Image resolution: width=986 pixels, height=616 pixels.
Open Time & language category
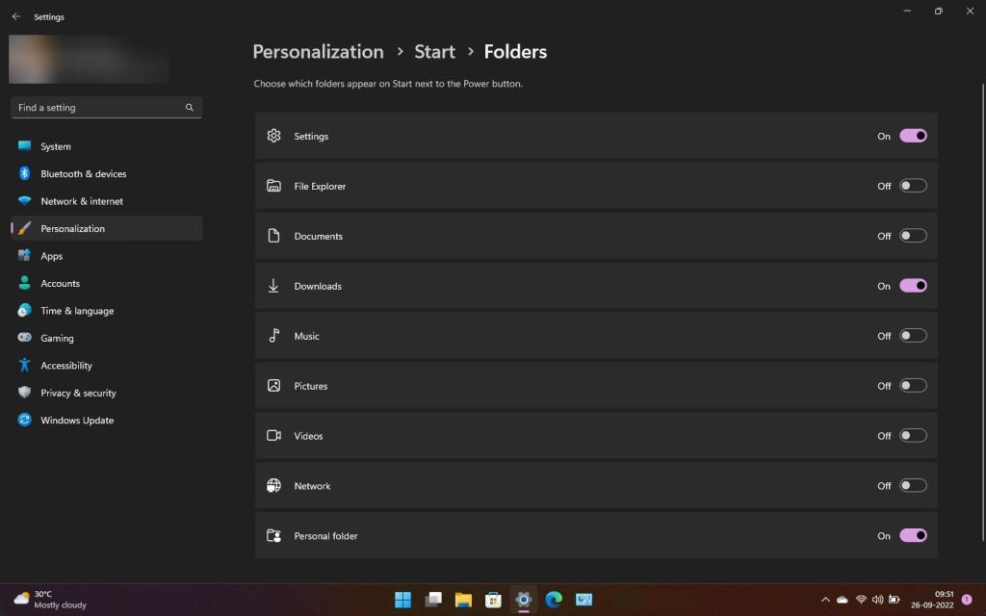(x=106, y=310)
